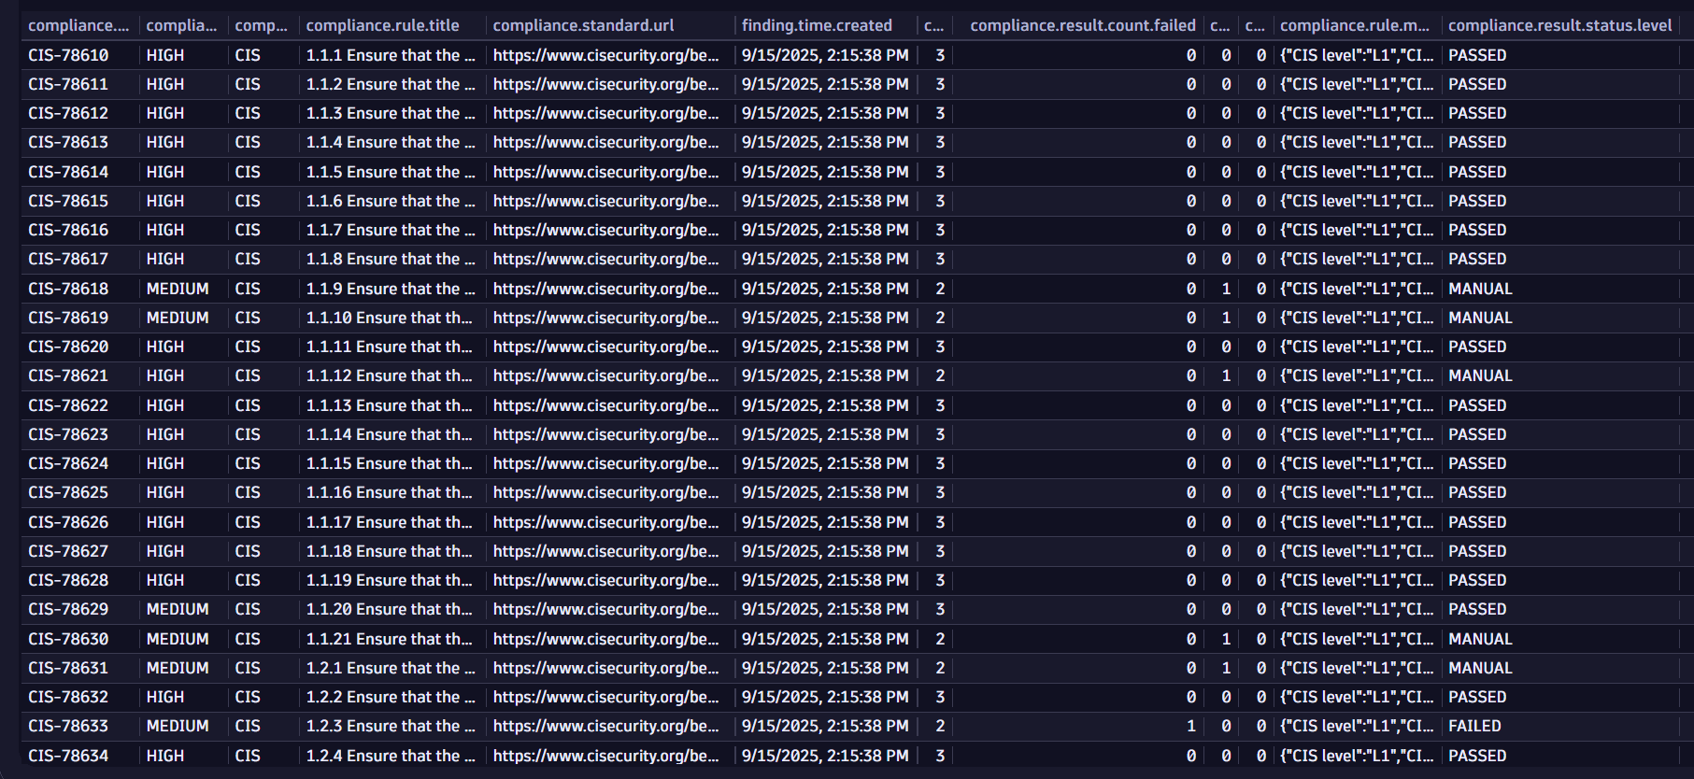The image size is (1694, 779).
Task: Click the rule metadata cell for CIS-78615
Action: pos(1356,201)
